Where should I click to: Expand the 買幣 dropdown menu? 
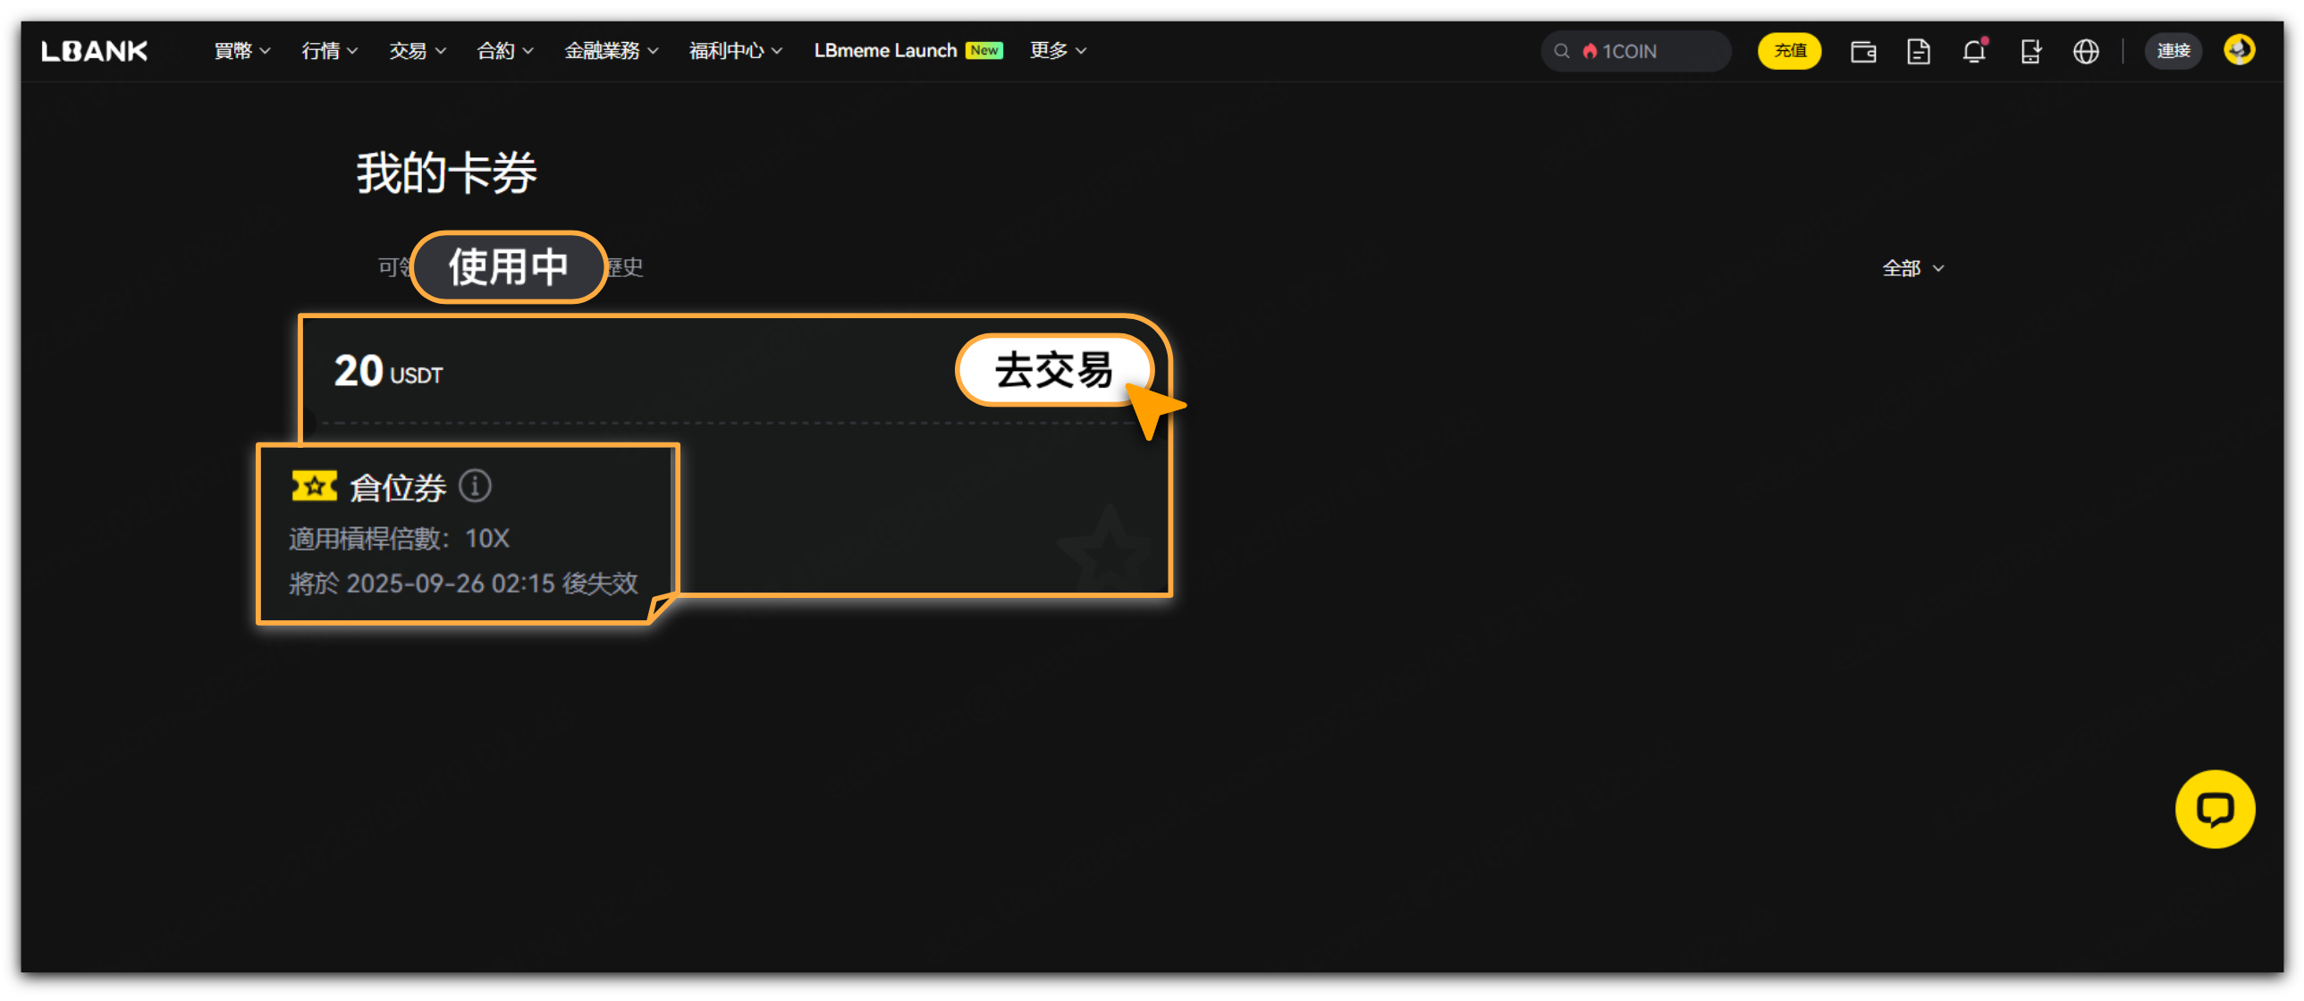241,51
